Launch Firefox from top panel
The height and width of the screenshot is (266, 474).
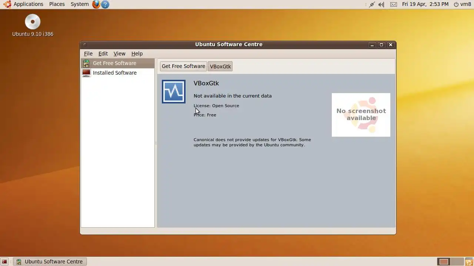[x=96, y=4]
